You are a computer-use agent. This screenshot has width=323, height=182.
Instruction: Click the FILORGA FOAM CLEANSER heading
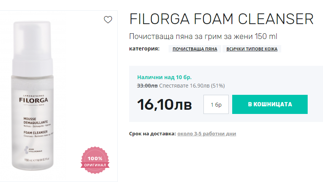(221, 19)
